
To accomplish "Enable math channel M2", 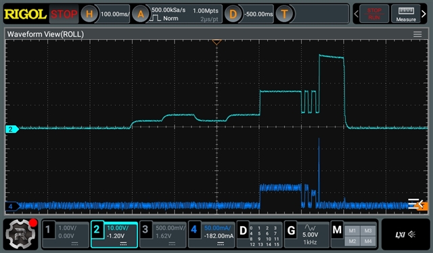I will 352,241.
